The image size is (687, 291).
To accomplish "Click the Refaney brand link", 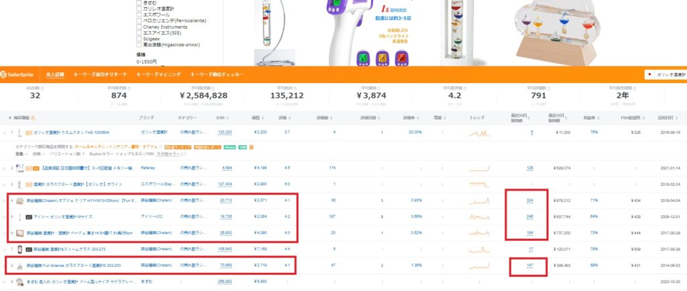I will pos(148,168).
